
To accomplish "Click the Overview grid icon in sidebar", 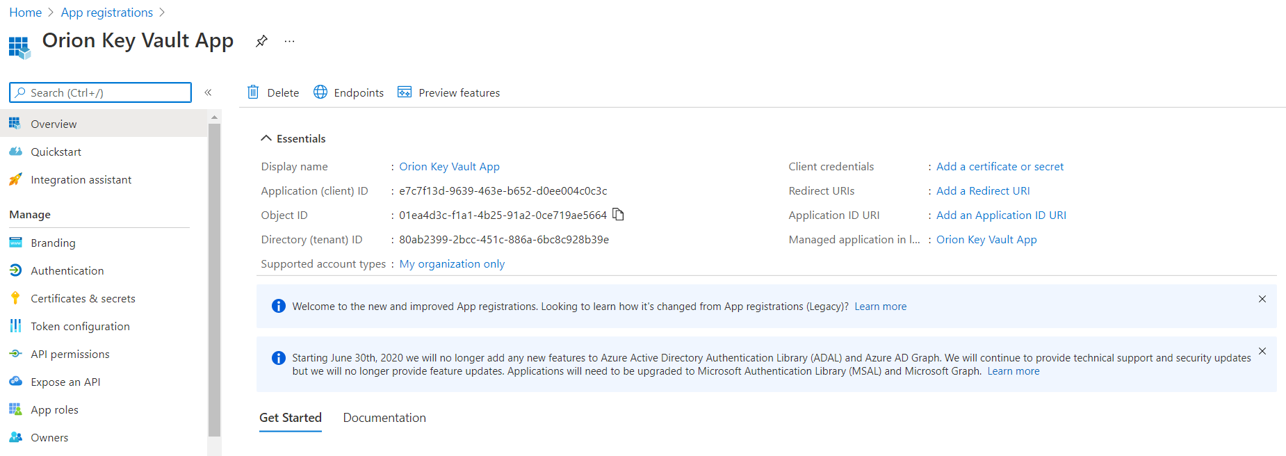I will tap(15, 123).
